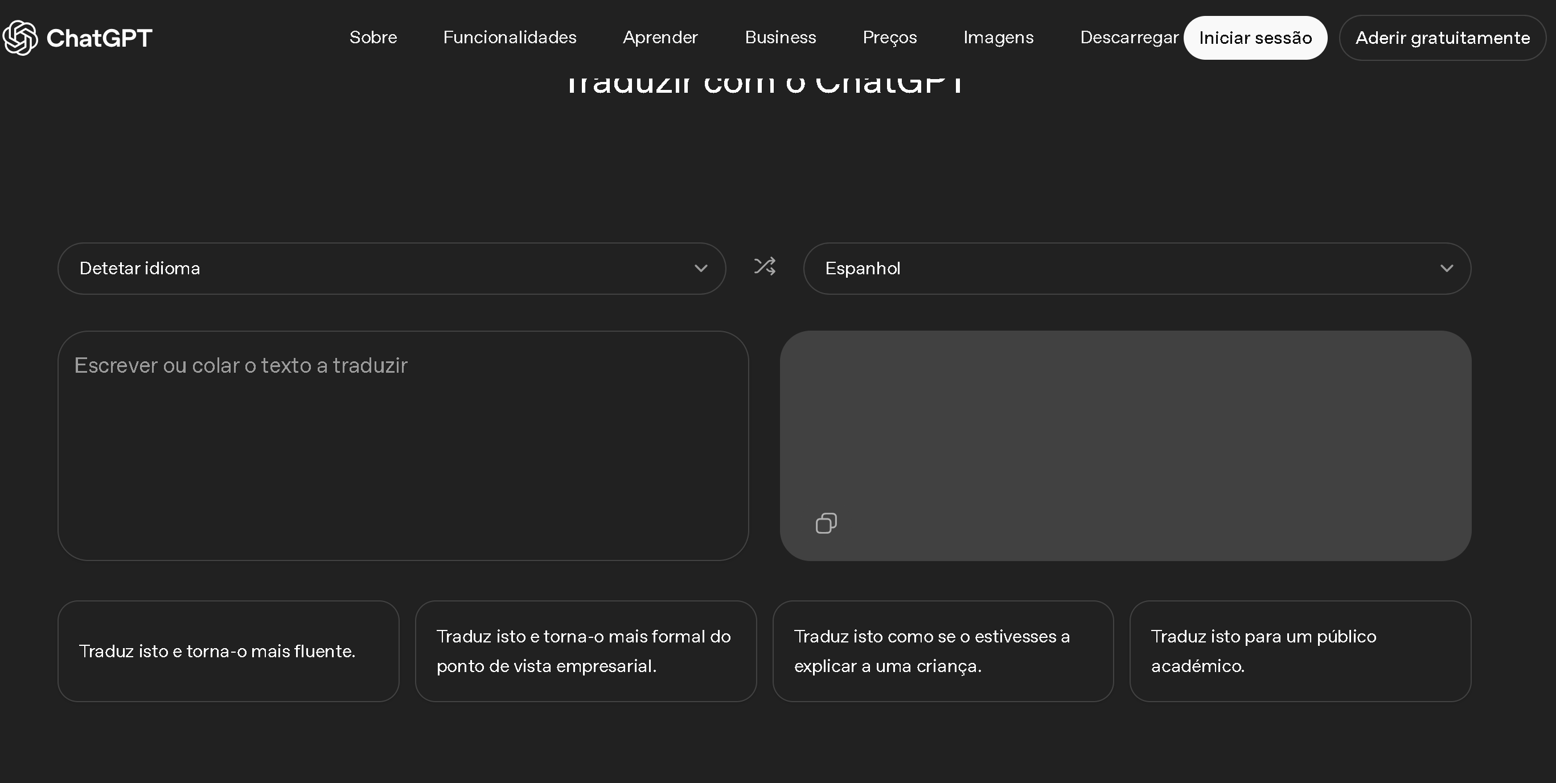
Task: Click the ChatGPT logo icon
Action: (x=20, y=38)
